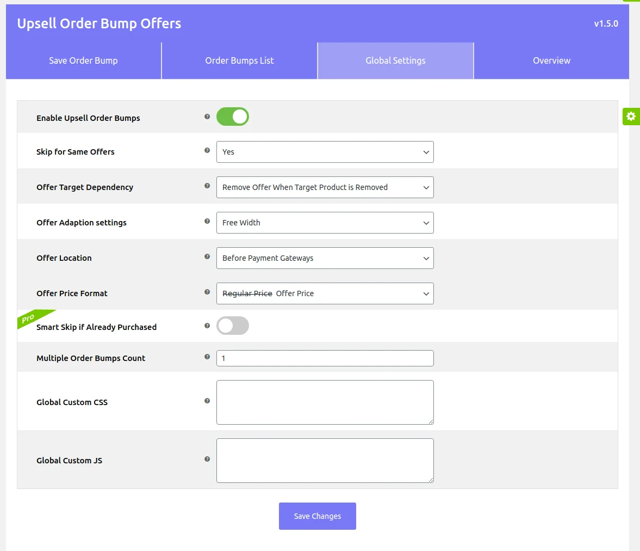Enable Smart Skip if Already Purchased

click(x=232, y=325)
